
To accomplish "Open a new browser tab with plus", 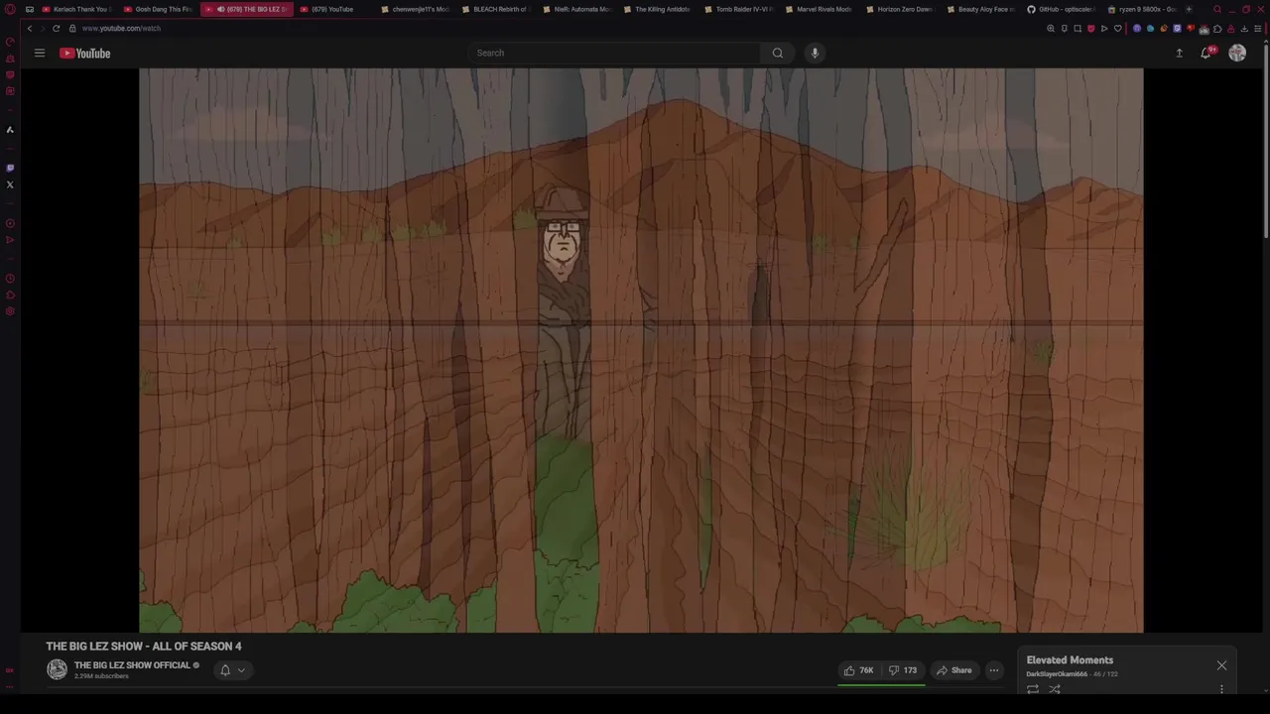I will 1189,9.
